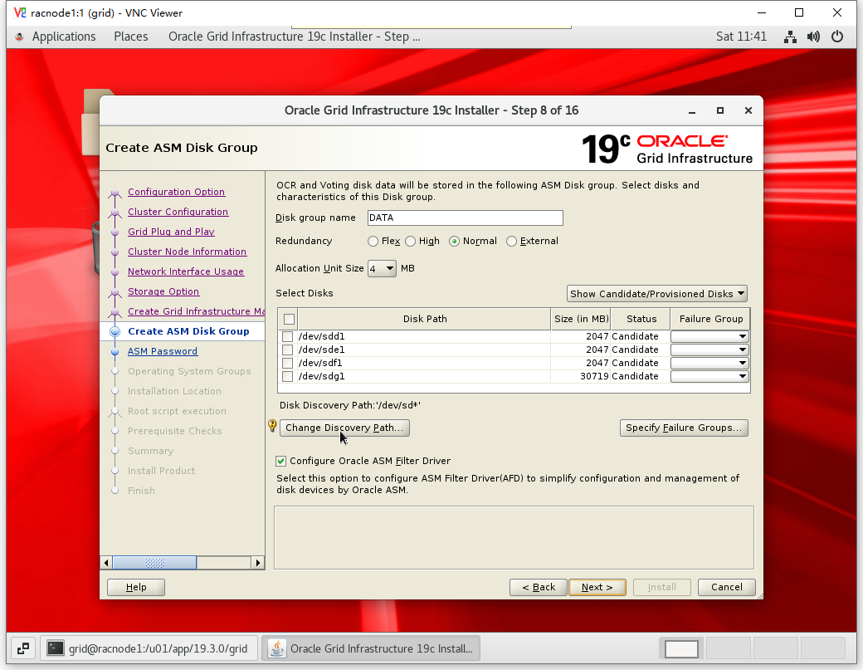
Task: Expand Show Candidate/Provisioned Disks dropdown
Action: 657,294
